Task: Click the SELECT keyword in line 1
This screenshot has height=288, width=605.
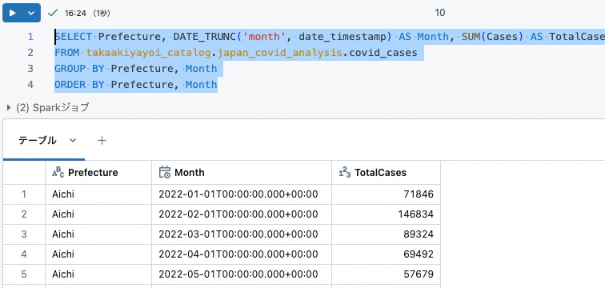Action: pos(74,37)
